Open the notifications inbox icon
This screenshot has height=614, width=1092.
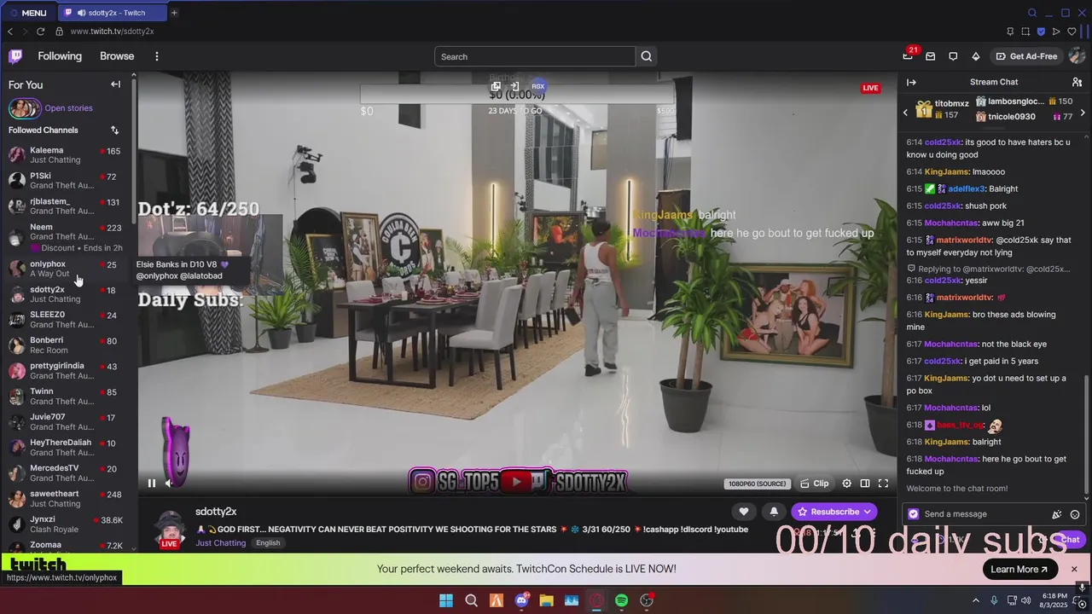coord(931,56)
